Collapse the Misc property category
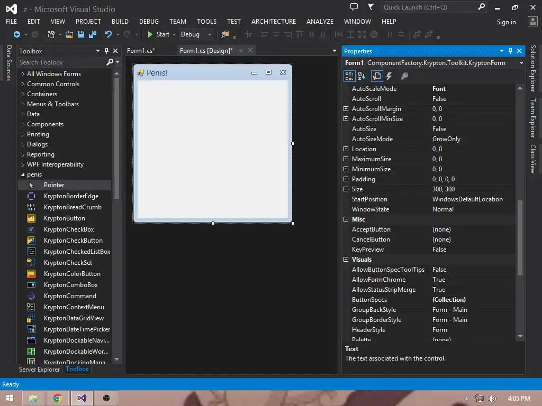This screenshot has height=406, width=542. pyautogui.click(x=346, y=219)
